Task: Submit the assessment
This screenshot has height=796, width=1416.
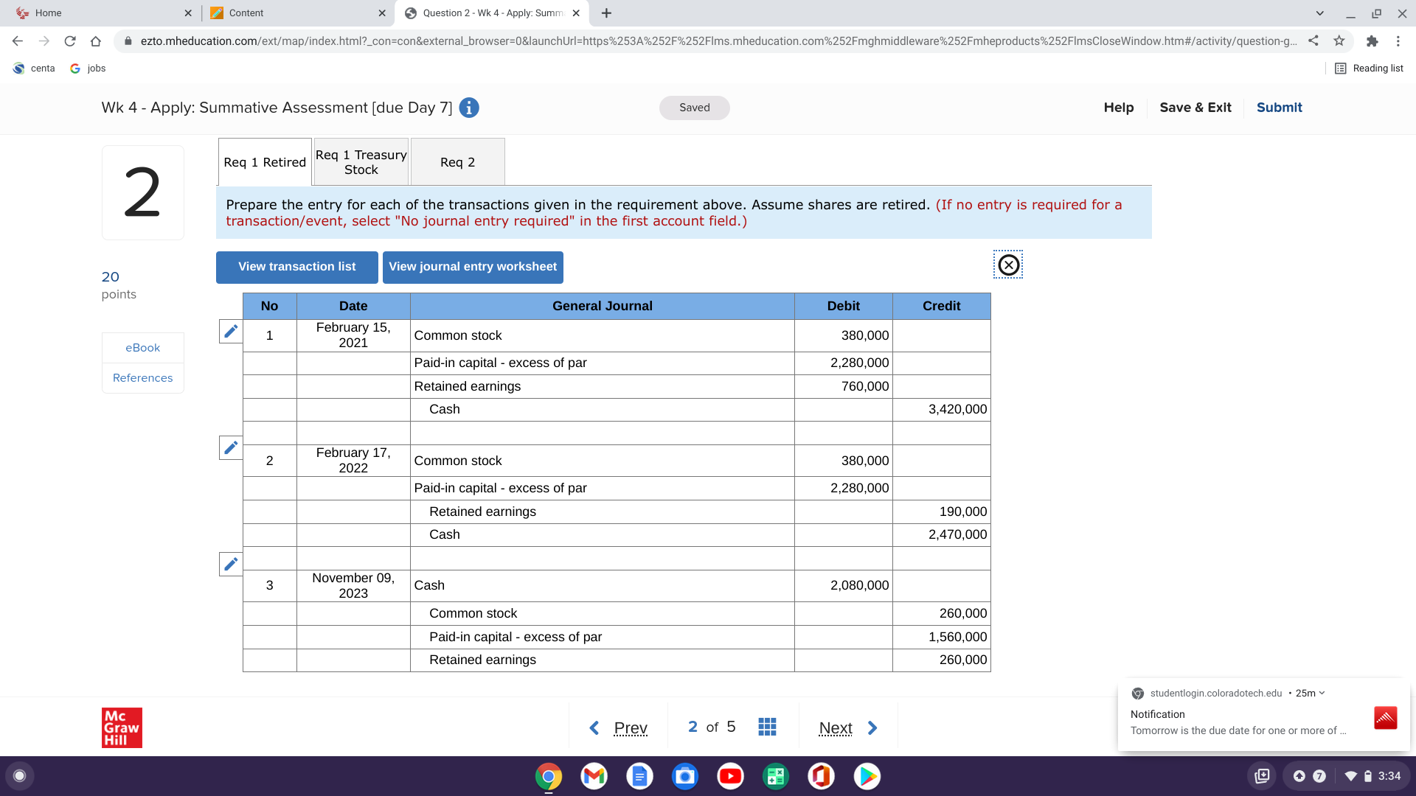Action: (x=1279, y=108)
